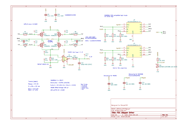Select the U4 gate driver IC body

[134, 52]
